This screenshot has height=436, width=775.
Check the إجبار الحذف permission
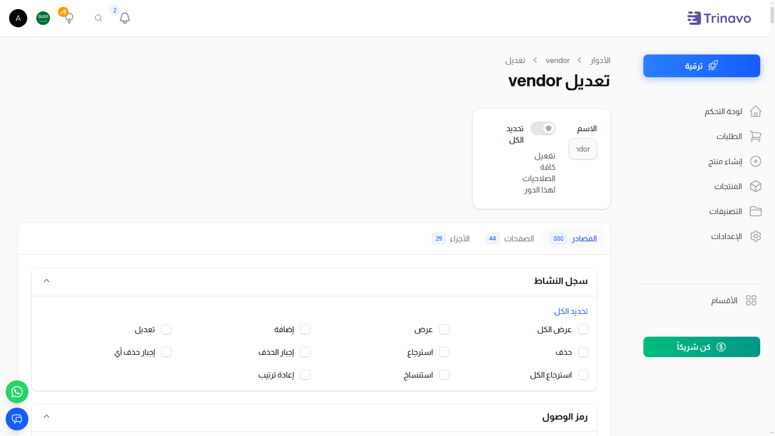305,352
